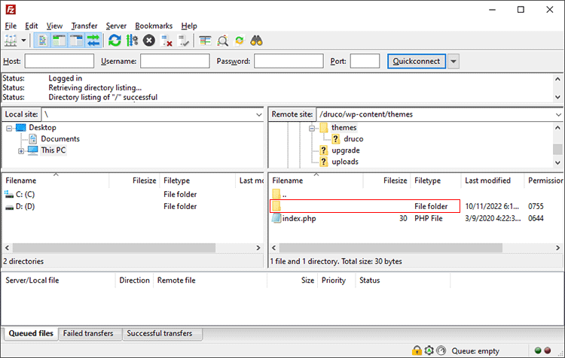The width and height of the screenshot is (565, 358).
Task: Toggle the transfer queue display
Action: click(x=94, y=41)
